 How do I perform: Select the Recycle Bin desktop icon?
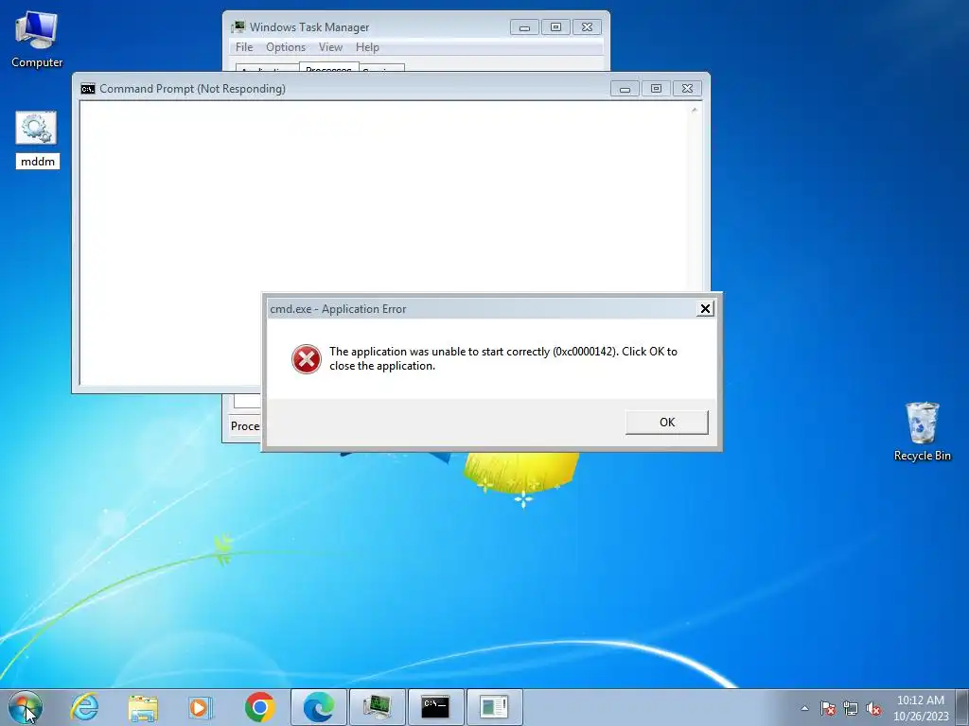tap(922, 432)
